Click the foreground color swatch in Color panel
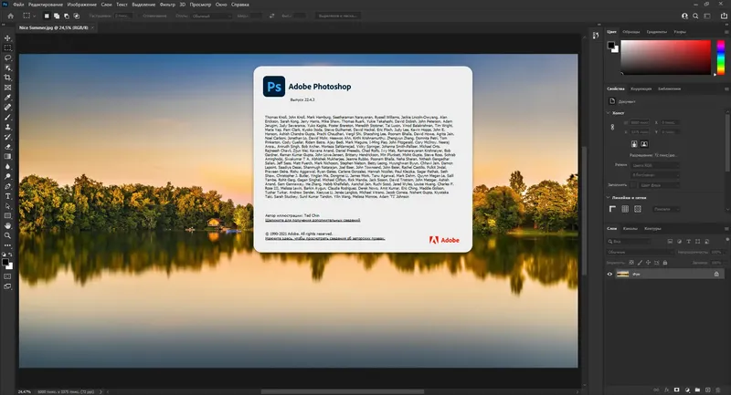Viewport: 731px width, 395px height. [611, 45]
